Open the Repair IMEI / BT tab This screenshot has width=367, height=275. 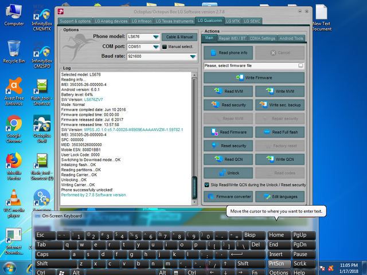[x=232, y=38]
